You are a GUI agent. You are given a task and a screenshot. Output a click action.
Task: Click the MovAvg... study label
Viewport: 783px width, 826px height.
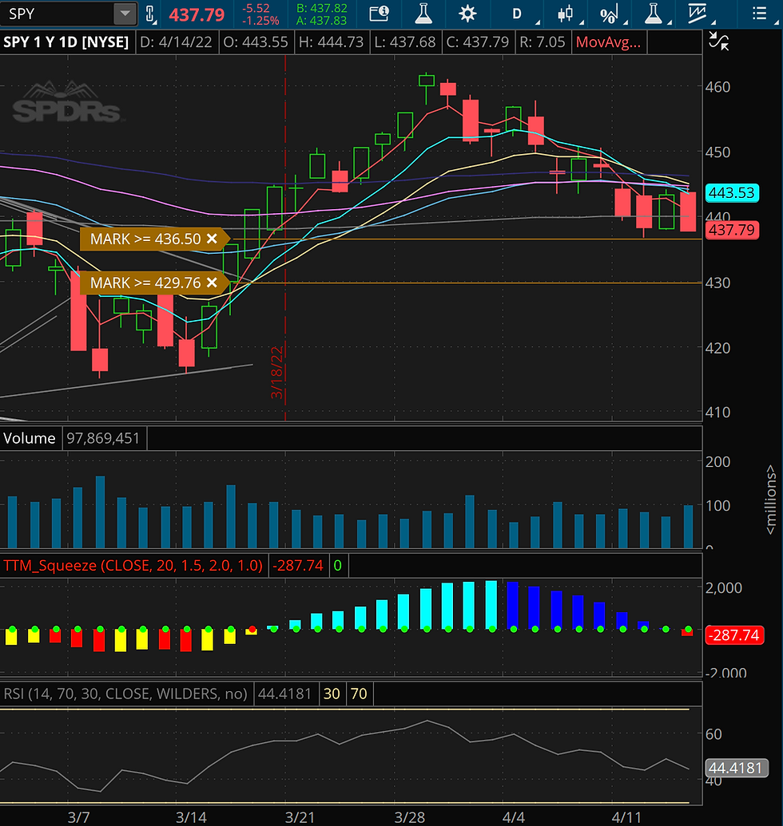[609, 42]
